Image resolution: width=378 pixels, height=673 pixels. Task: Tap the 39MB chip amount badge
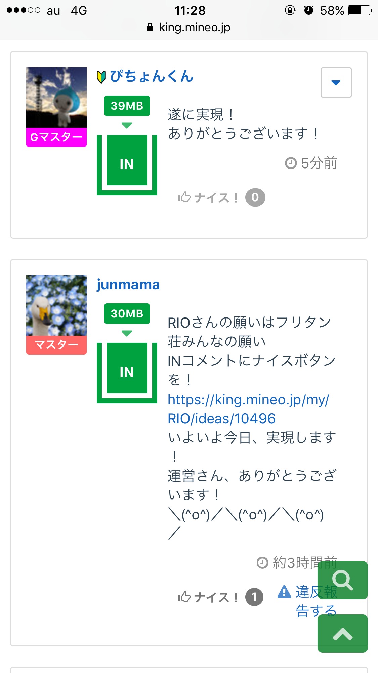tap(127, 106)
